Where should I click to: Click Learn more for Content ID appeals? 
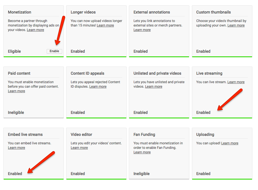[98, 87]
